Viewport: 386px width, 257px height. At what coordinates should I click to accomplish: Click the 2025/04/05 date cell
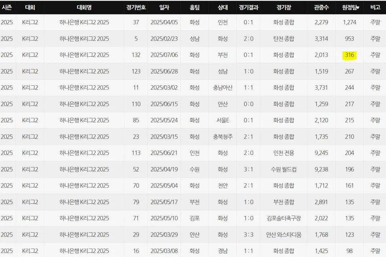point(164,22)
